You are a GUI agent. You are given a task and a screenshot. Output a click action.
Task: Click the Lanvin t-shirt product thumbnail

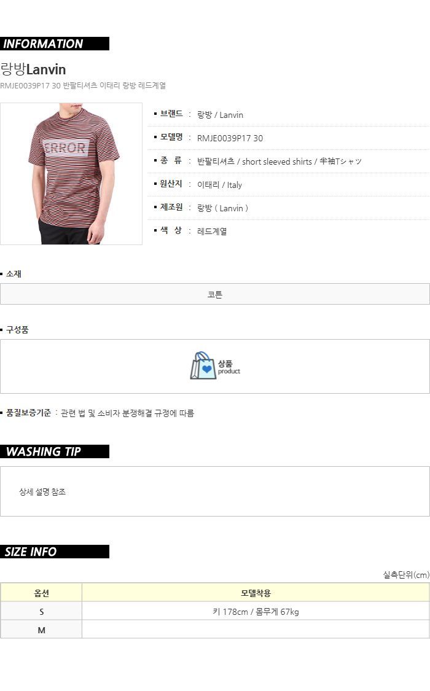click(x=71, y=174)
